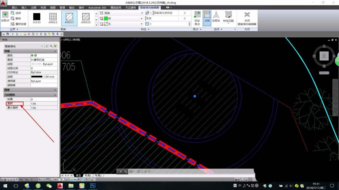Switch to the 布局1 layout tab
This screenshot has width=339, height=190.
[88, 175]
